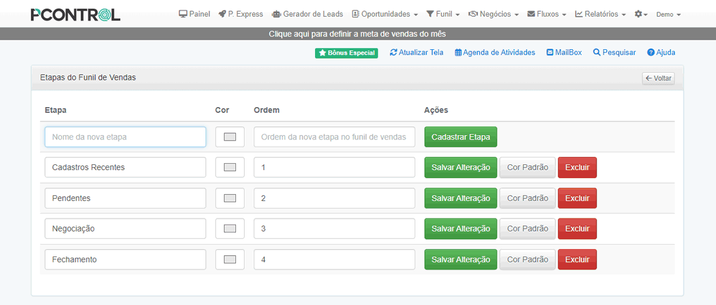Click the sales goal banner
Screen dimensions: 716x305
[357, 34]
